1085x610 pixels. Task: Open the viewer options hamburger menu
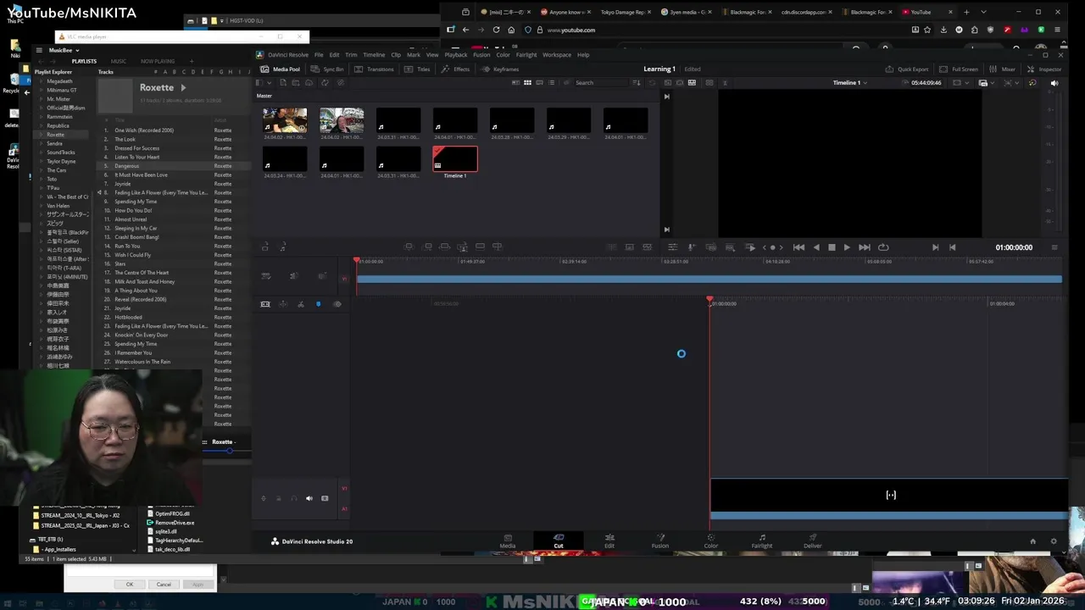pos(1054,247)
